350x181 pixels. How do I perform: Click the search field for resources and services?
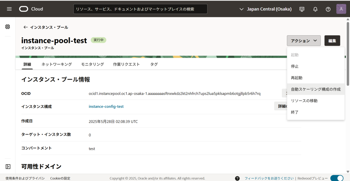pyautogui.click(x=140, y=9)
